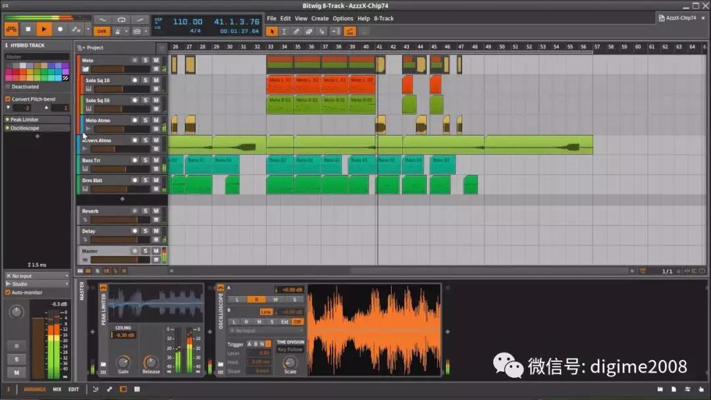Toggle the Oscilloscope device power button
Image resolution: width=711 pixels, height=400 pixels.
(221, 287)
